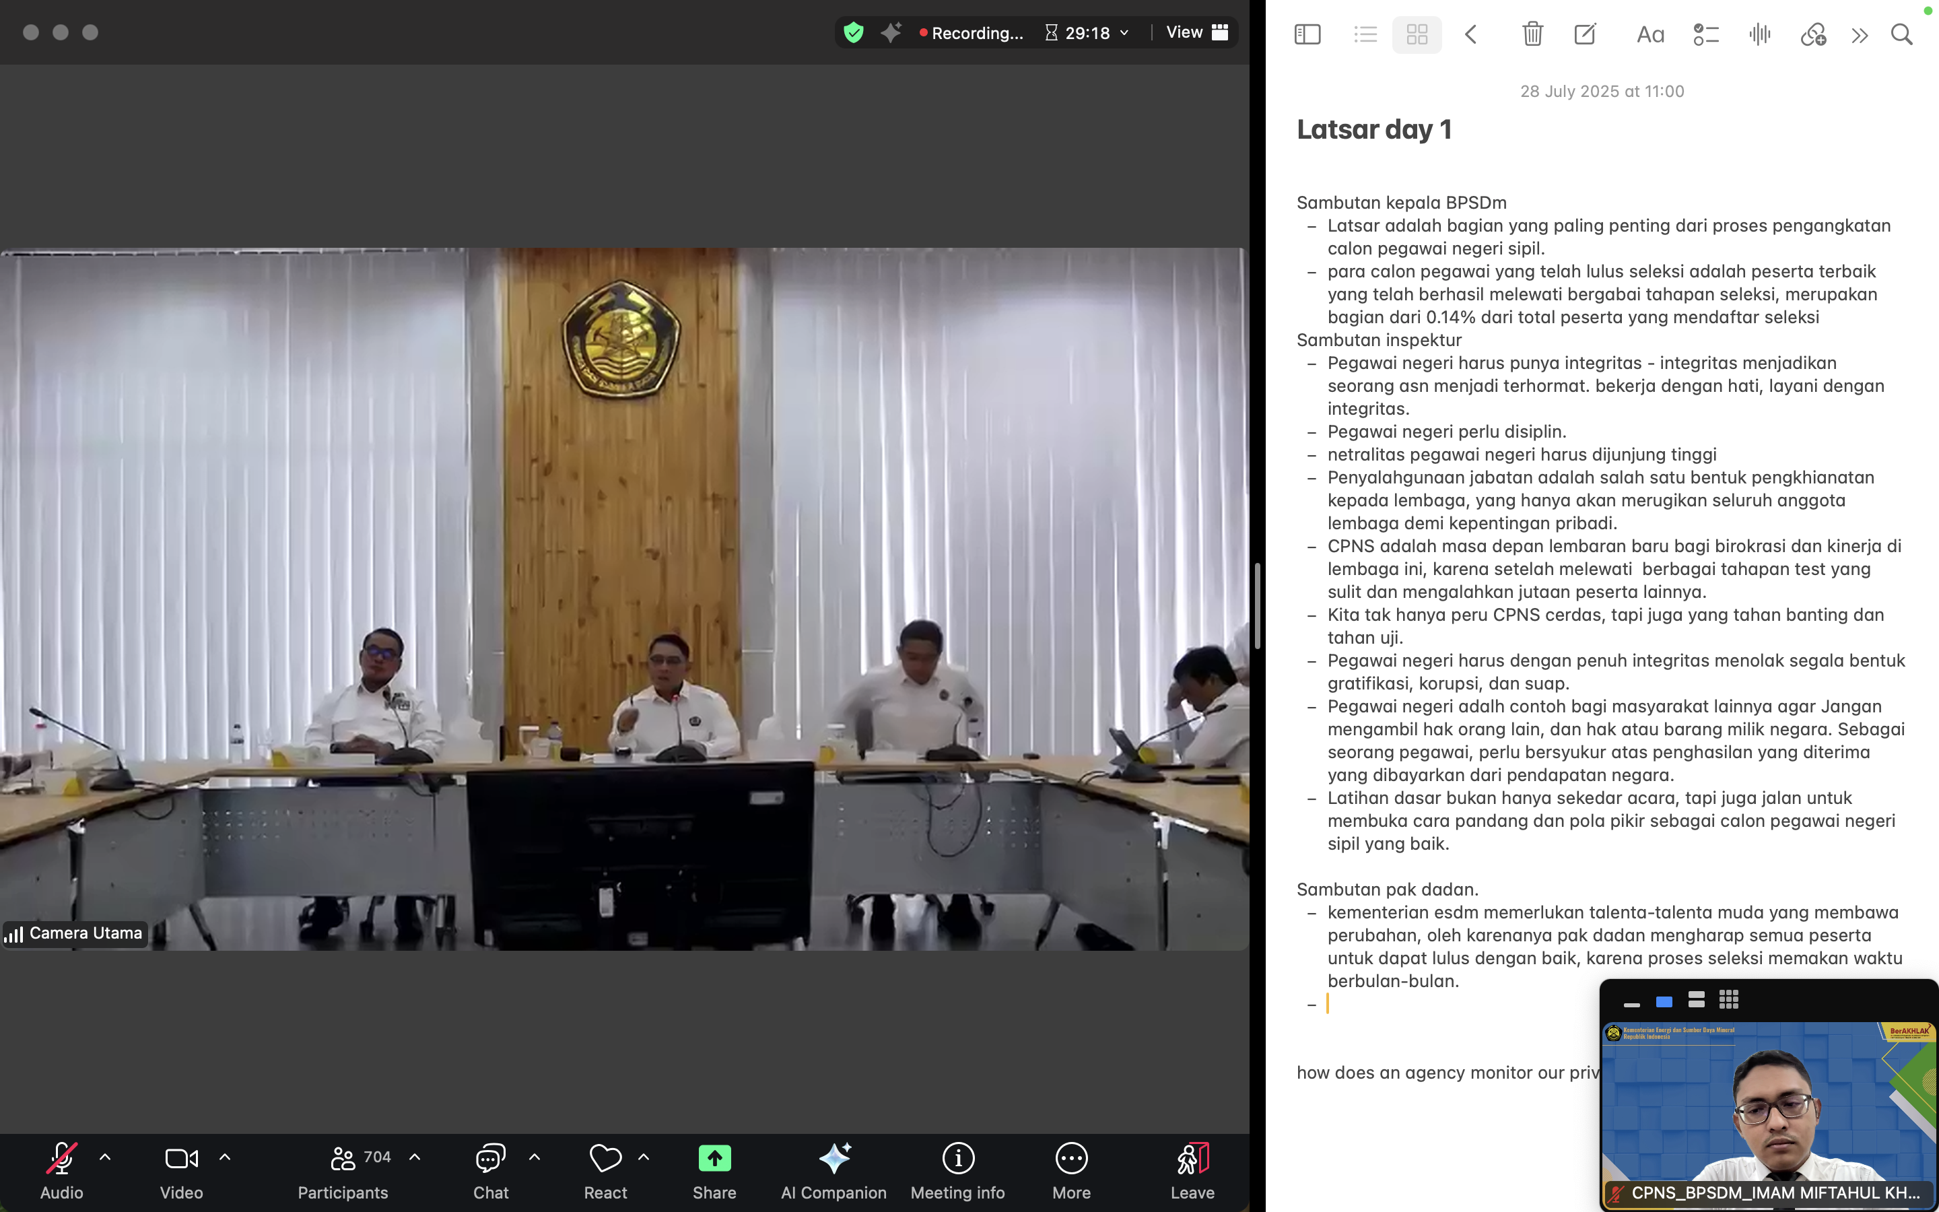Open the View layout menu
The image size is (1939, 1212).
[1196, 32]
